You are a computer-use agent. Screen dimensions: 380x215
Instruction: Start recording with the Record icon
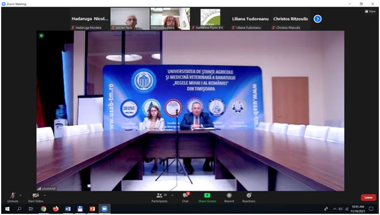[229, 195]
